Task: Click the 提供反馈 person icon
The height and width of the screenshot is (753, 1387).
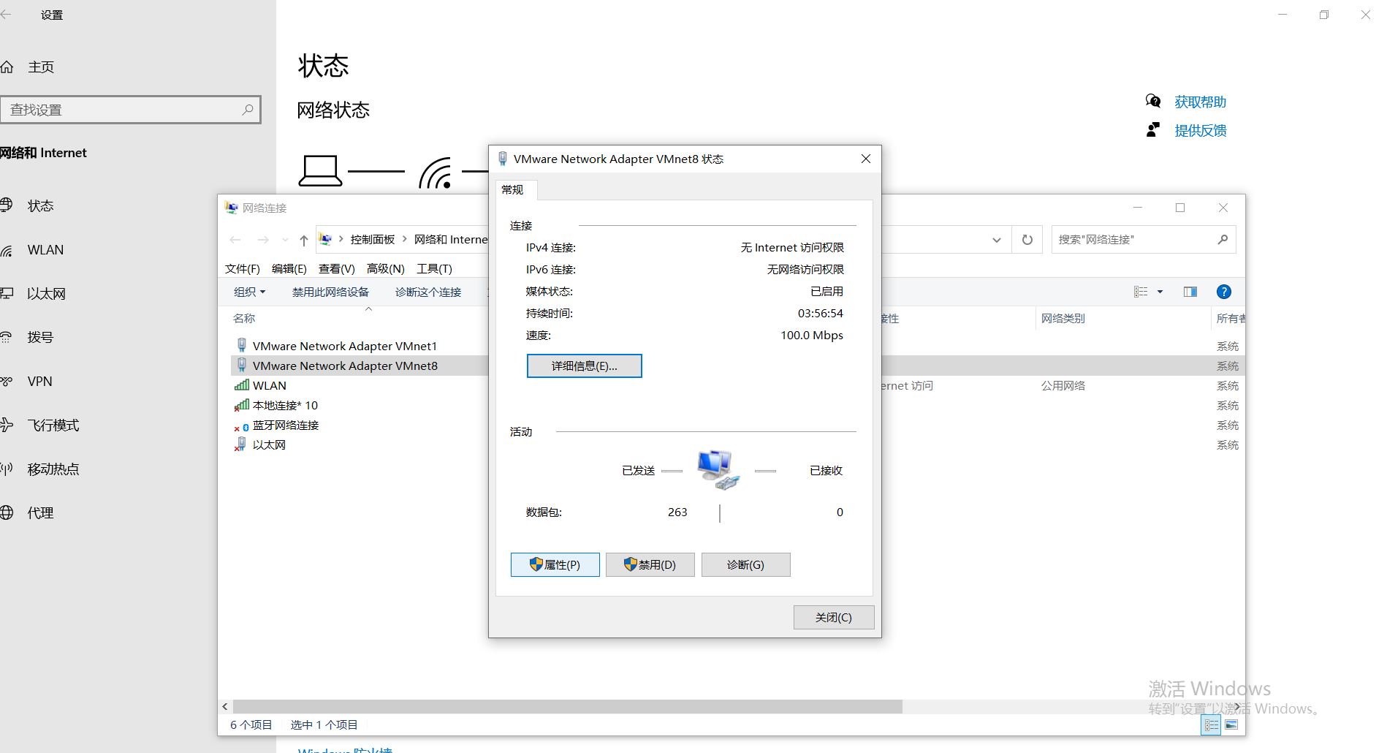Action: [1153, 130]
